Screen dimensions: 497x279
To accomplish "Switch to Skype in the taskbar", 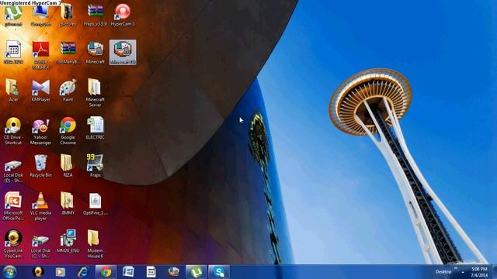I will (x=219, y=272).
